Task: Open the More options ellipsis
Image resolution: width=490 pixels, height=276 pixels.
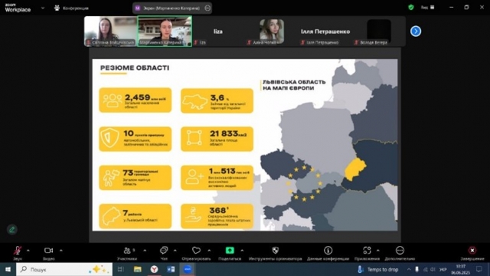Action: pos(400,251)
